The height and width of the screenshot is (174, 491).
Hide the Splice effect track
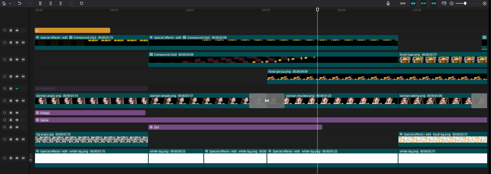pos(17,120)
